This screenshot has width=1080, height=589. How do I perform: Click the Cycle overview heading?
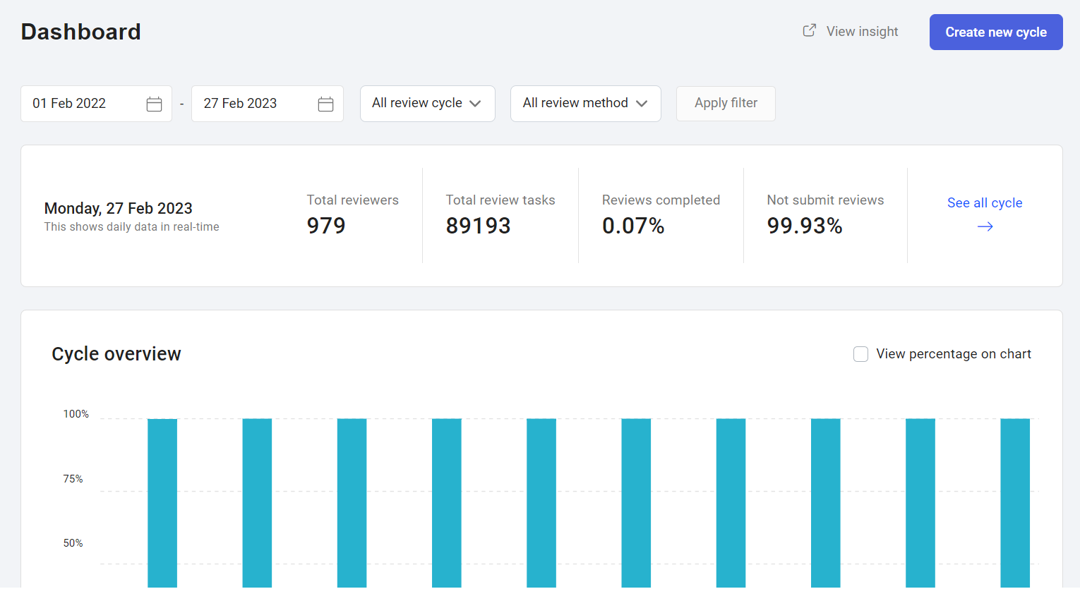click(x=116, y=354)
